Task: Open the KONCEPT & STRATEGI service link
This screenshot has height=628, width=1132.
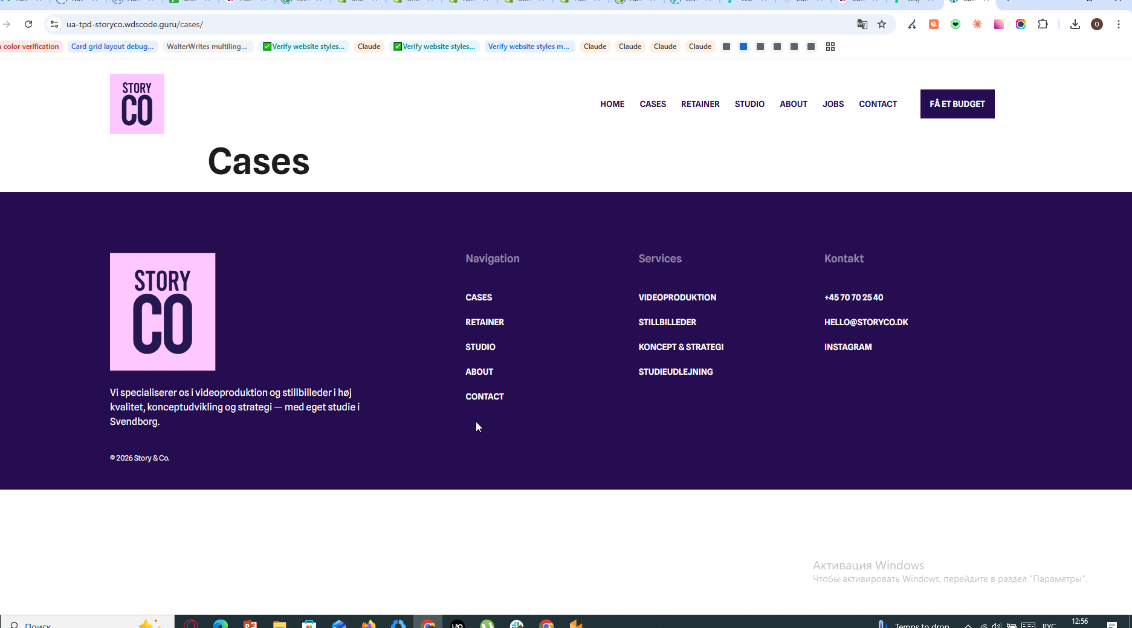Action: click(681, 347)
